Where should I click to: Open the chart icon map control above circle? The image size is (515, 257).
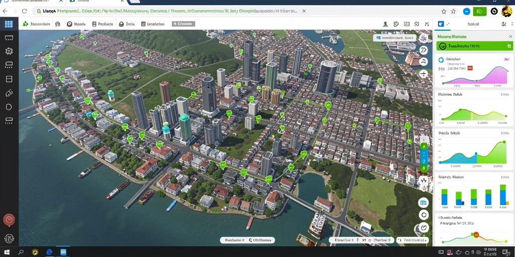point(423,202)
